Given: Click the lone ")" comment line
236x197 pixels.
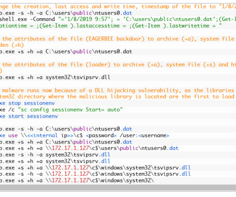Looking at the screenshot, I should tap(1, 71).
